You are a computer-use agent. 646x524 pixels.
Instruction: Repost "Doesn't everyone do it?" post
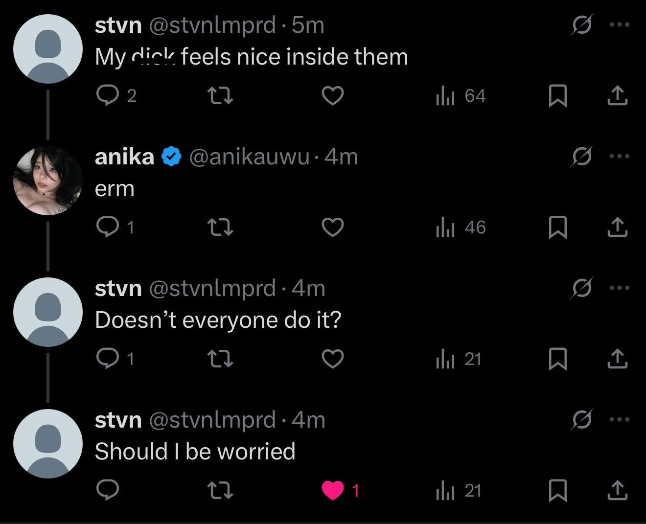pyautogui.click(x=220, y=359)
